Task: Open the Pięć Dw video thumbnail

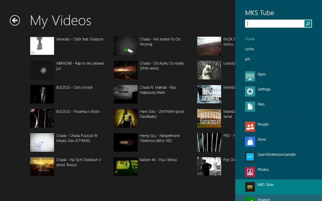Action: (x=209, y=166)
